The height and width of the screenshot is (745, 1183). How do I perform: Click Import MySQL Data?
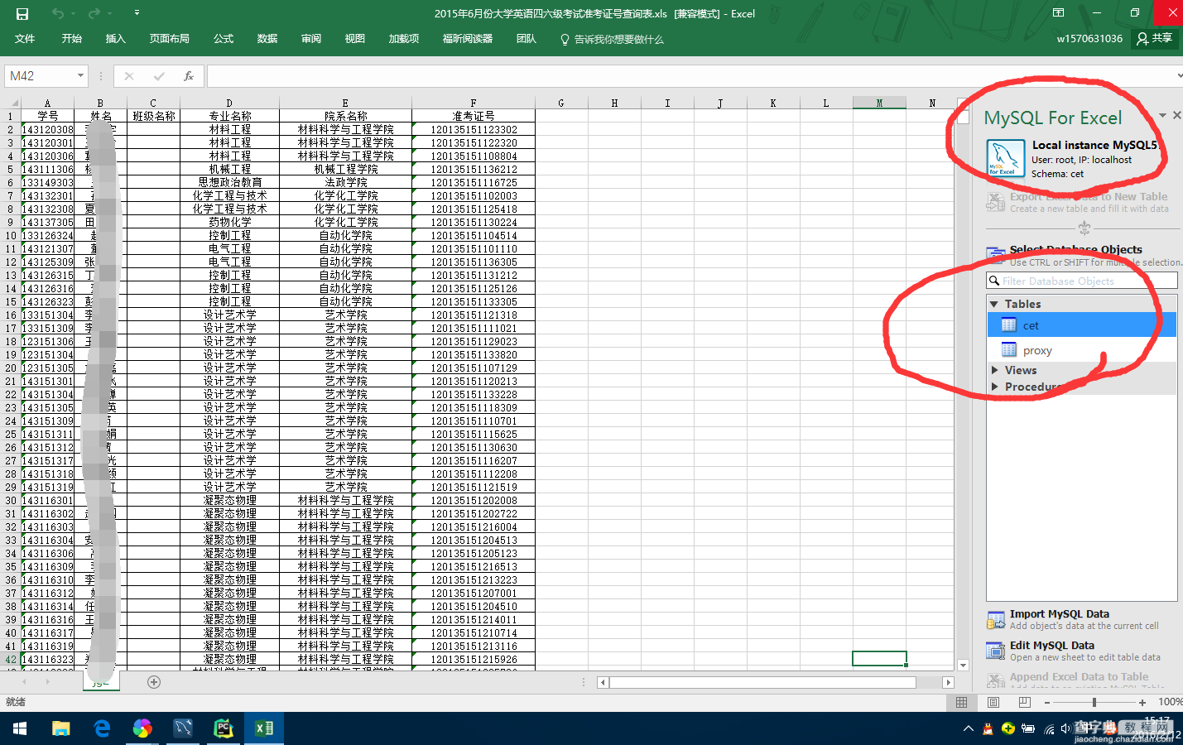1073,619
